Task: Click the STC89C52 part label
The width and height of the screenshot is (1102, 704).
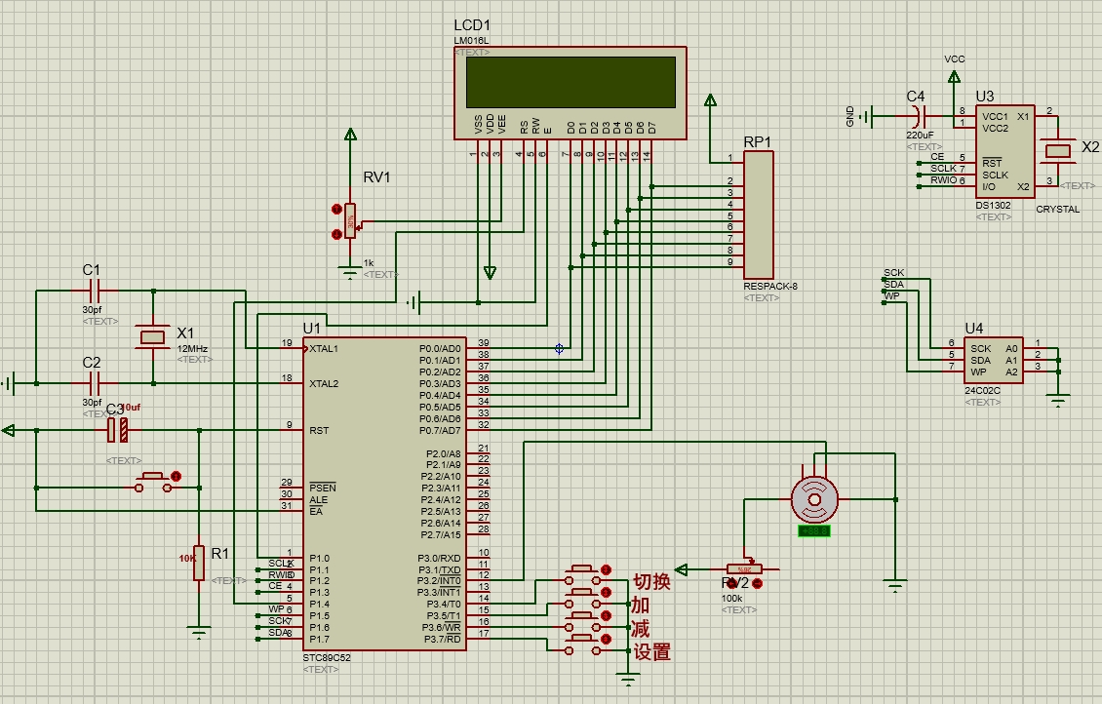Action: pos(327,657)
